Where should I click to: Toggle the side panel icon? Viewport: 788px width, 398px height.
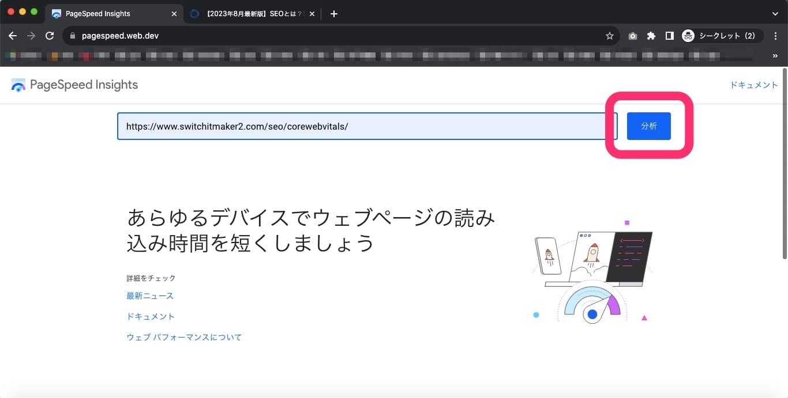coord(669,36)
